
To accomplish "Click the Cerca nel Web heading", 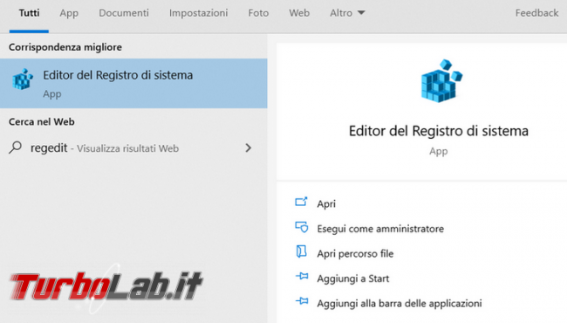I will 42,121.
